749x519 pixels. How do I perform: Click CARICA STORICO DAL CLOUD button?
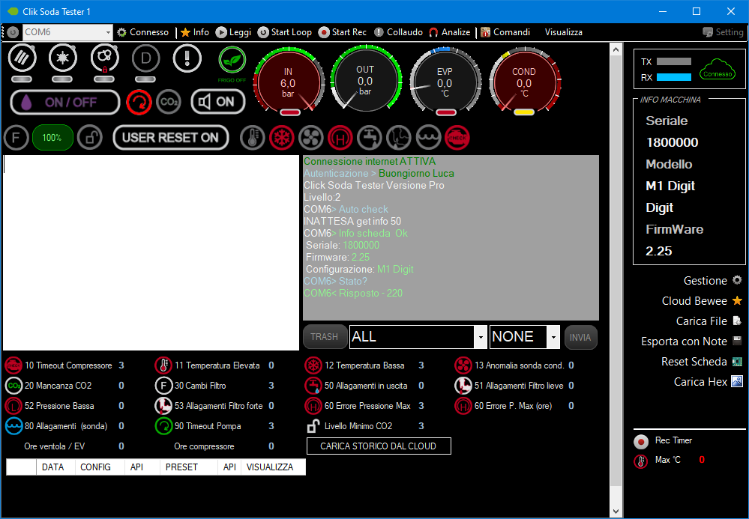pyautogui.click(x=379, y=446)
